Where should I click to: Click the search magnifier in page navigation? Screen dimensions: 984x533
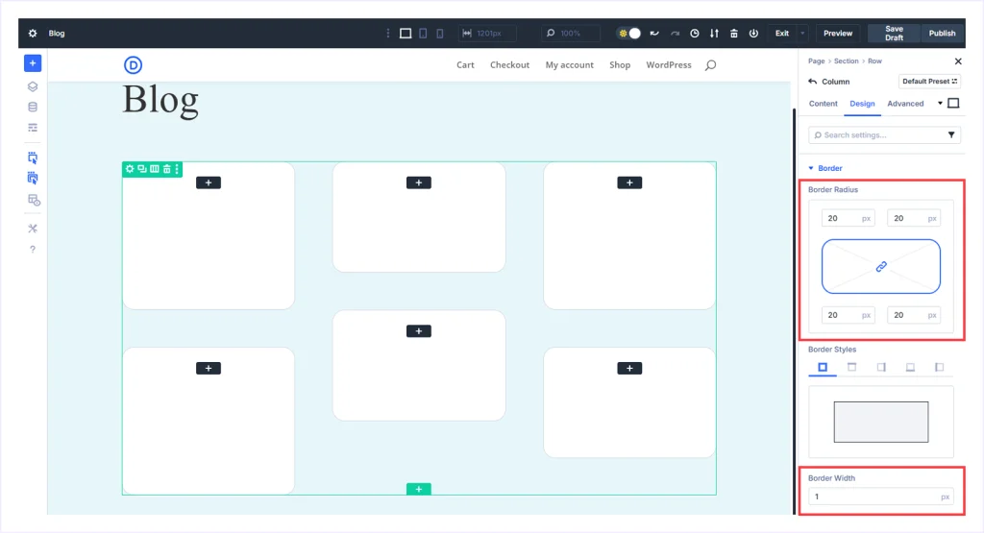[710, 65]
